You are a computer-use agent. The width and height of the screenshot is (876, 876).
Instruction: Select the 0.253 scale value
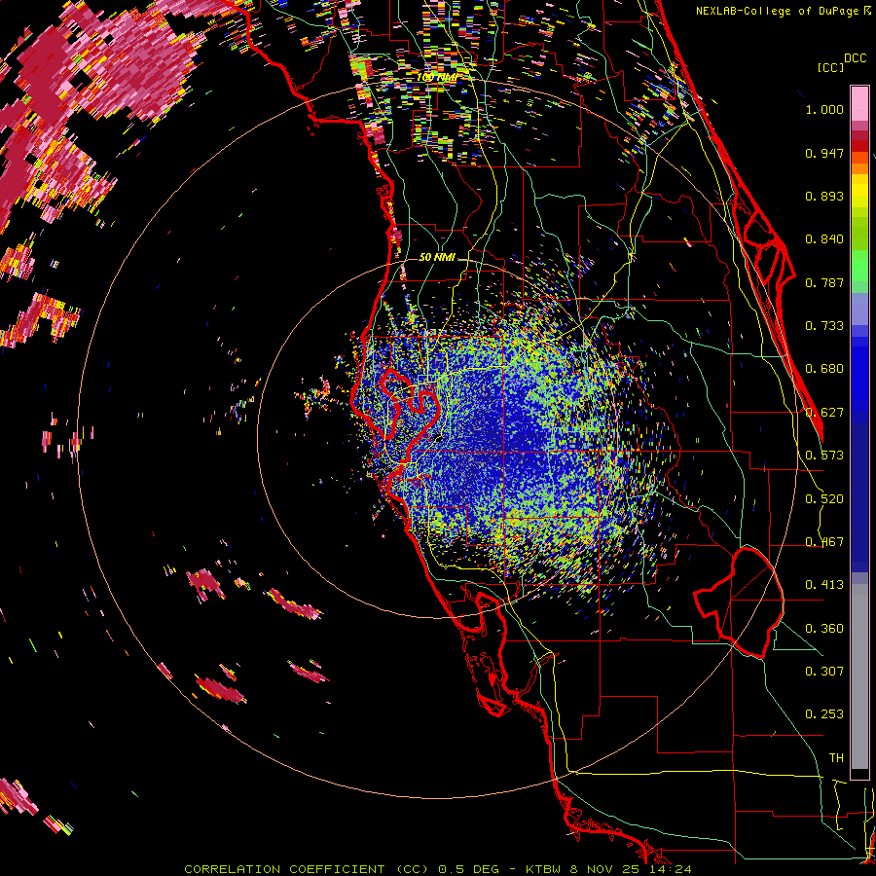(824, 714)
